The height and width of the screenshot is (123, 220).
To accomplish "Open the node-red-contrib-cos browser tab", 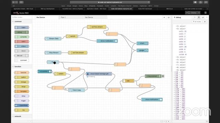I will (x=194, y=9).
